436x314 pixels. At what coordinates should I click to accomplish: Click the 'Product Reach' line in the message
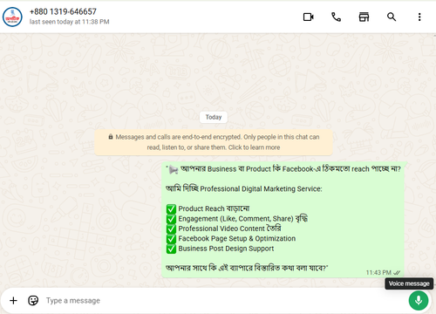[214, 208]
